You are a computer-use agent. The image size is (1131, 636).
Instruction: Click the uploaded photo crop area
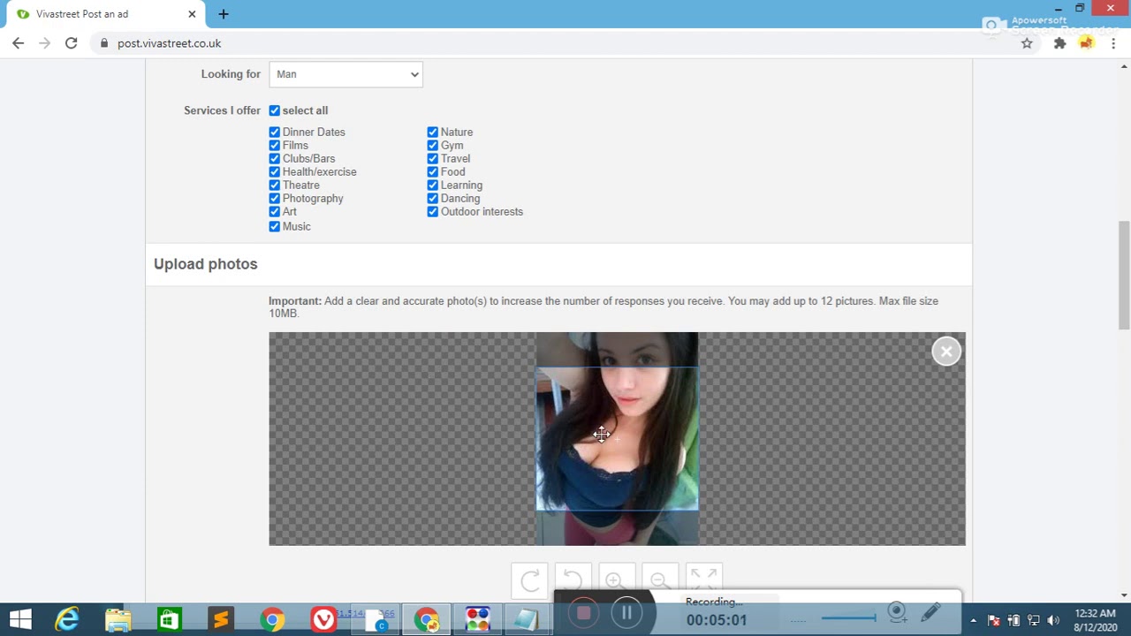click(x=617, y=439)
